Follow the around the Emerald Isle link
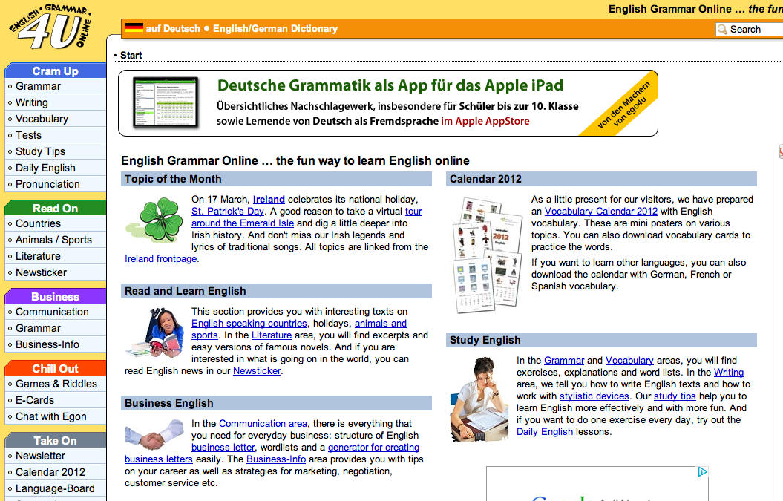Viewport: 783px width, 501px height. coord(243,223)
